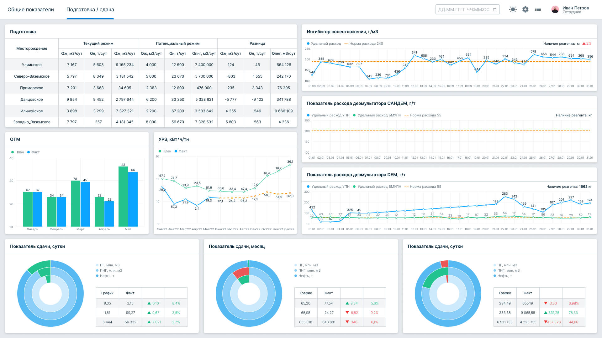The image size is (602, 338).
Task: Click the Месторождение column header
Action: (32, 49)
